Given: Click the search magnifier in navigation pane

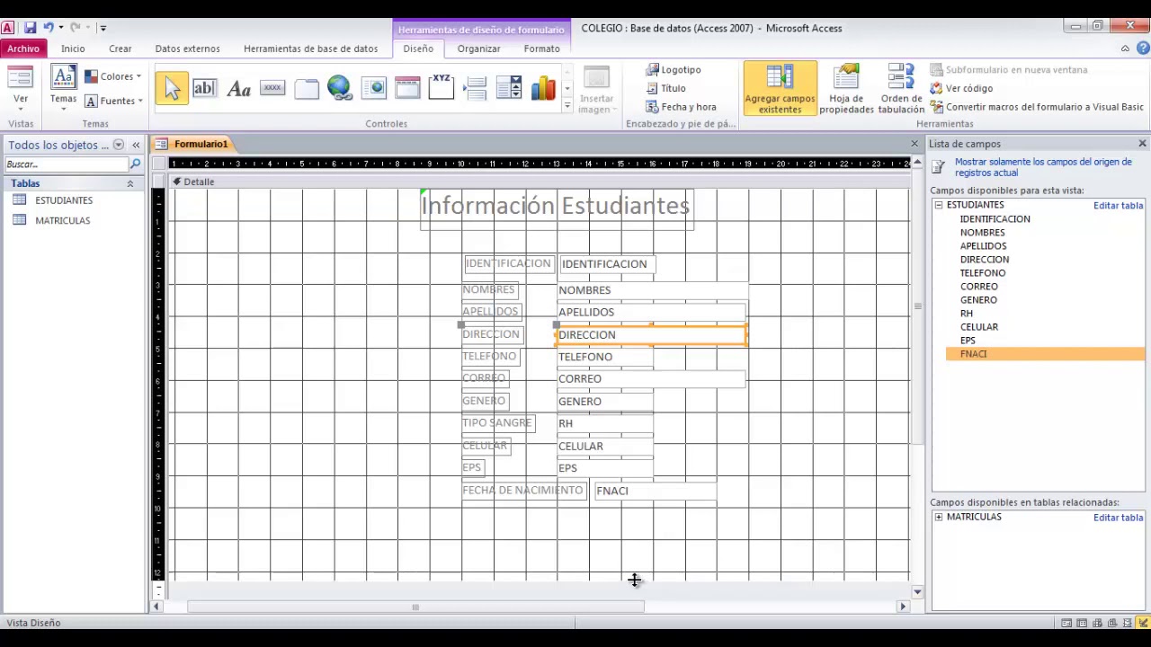Looking at the screenshot, I should [136, 164].
